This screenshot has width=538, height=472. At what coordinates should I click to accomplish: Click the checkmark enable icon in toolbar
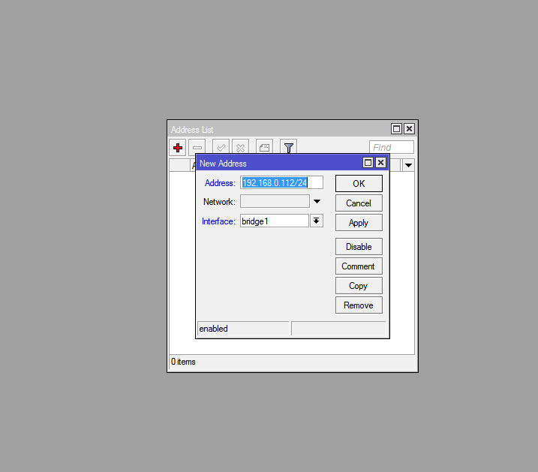221,148
